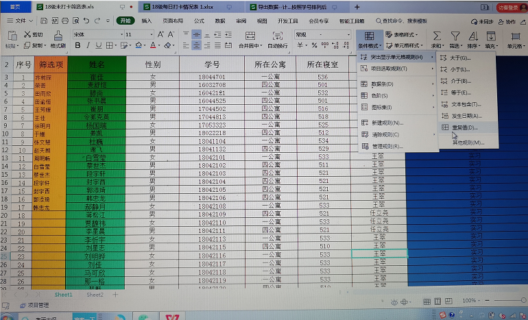
Task: Click the 访客登录 login button
Action: pos(507,7)
